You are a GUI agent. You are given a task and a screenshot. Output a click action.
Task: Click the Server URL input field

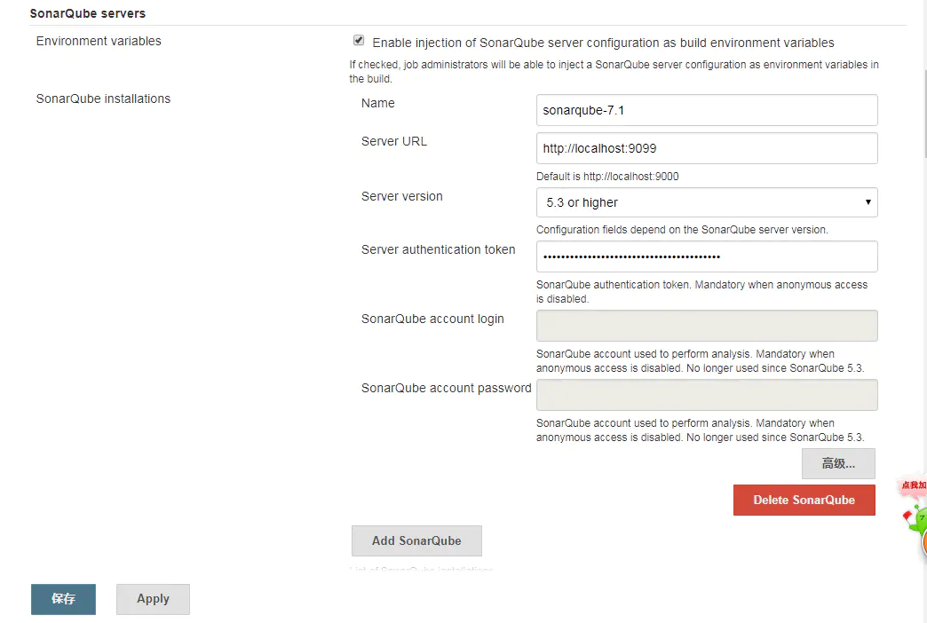707,148
